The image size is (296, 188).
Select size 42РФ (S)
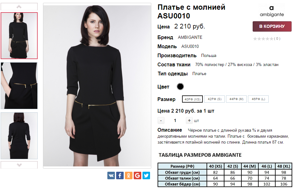tap(214, 99)
